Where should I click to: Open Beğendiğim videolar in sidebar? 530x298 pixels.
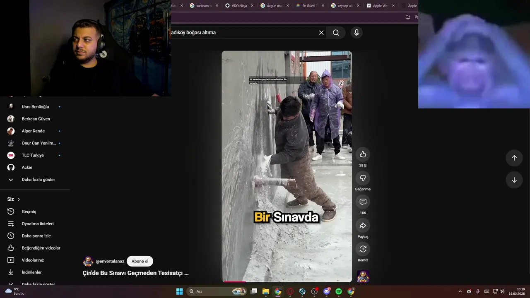pos(35,248)
